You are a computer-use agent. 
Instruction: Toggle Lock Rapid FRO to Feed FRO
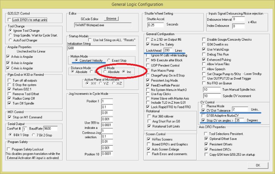coord(148,107)
